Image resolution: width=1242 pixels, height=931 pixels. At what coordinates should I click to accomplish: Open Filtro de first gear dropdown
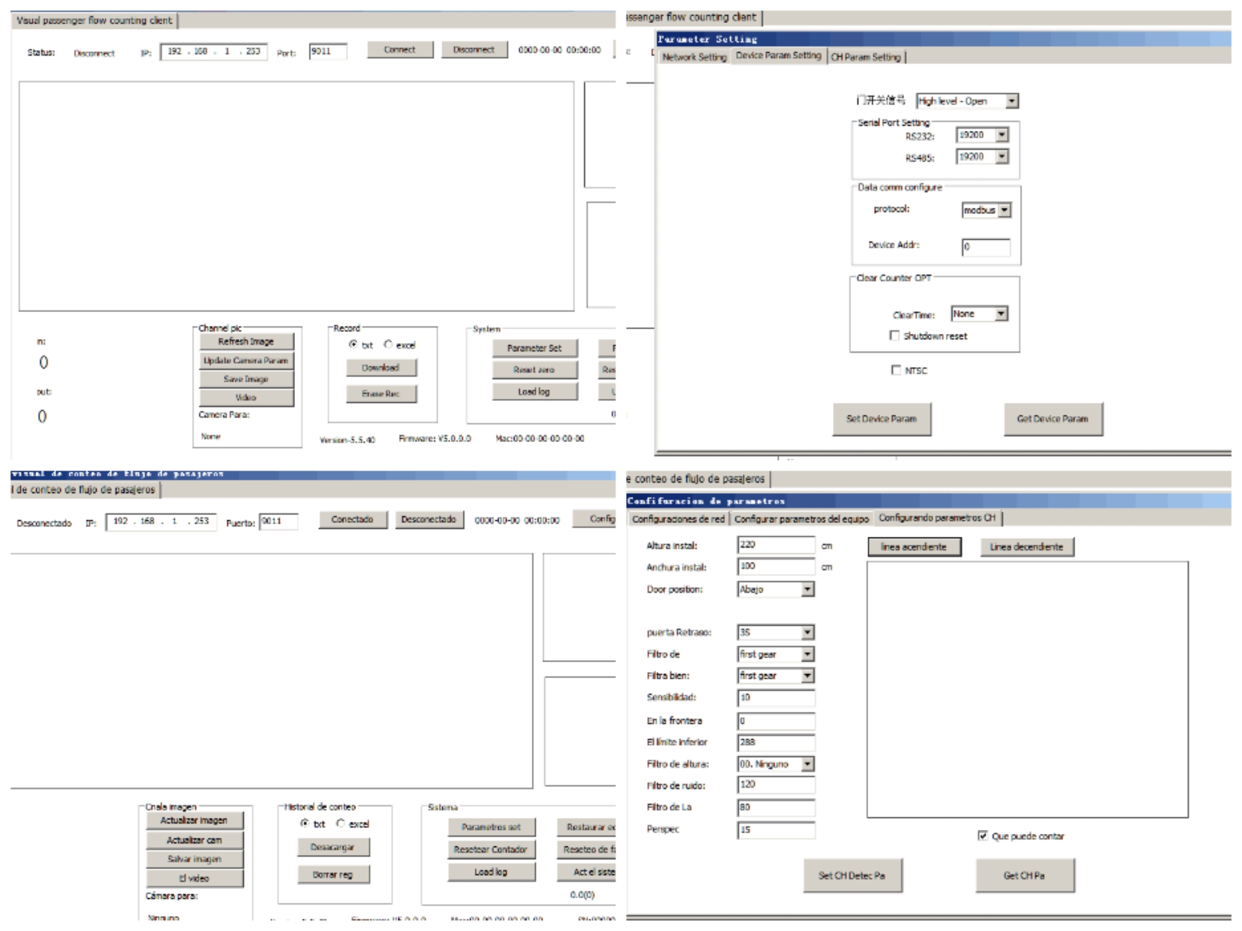(x=776, y=655)
